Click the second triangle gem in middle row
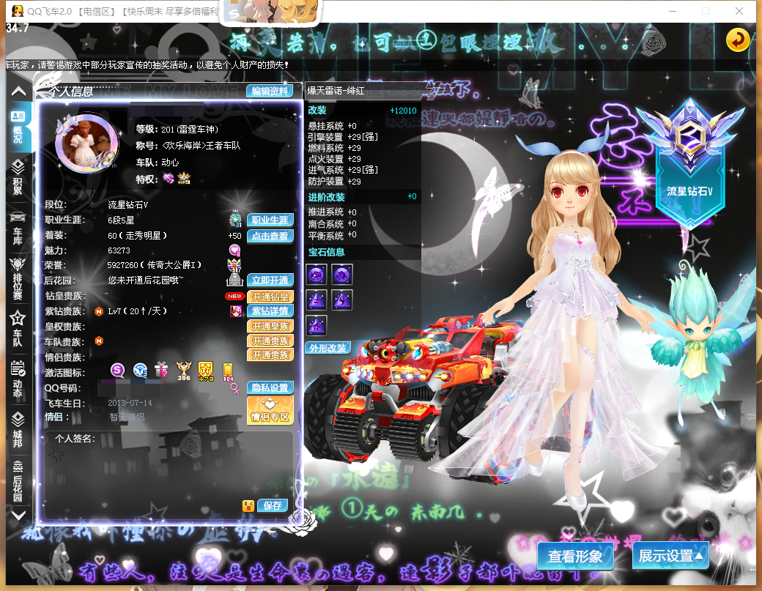The height and width of the screenshot is (591, 762). (342, 300)
